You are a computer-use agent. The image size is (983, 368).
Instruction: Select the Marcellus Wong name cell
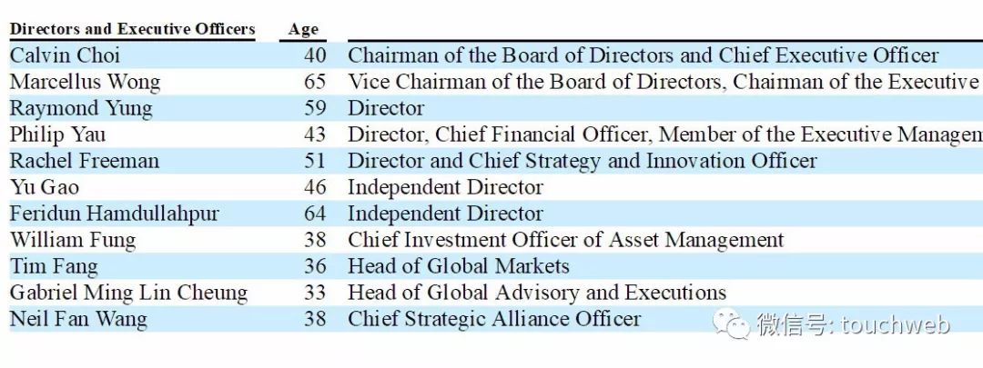[x=85, y=82]
